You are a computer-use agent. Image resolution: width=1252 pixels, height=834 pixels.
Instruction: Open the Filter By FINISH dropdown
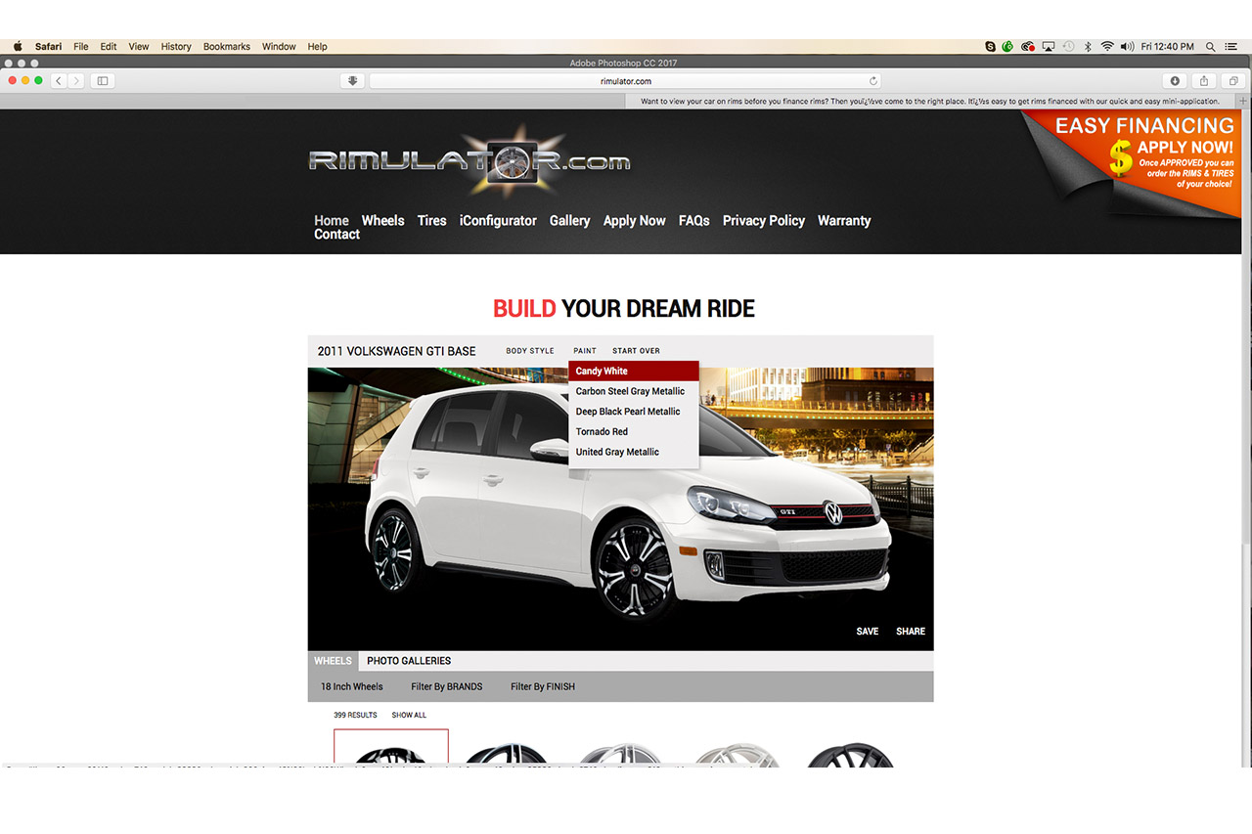coord(543,686)
